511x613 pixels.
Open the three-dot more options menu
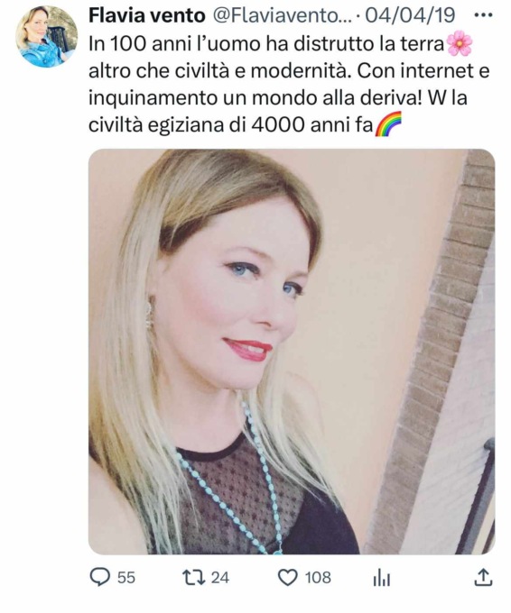point(483,15)
